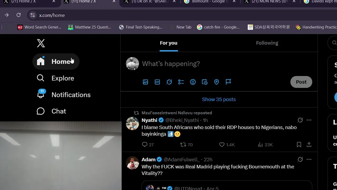
Task: Open Chat in the sidebar
Action: click(51, 111)
